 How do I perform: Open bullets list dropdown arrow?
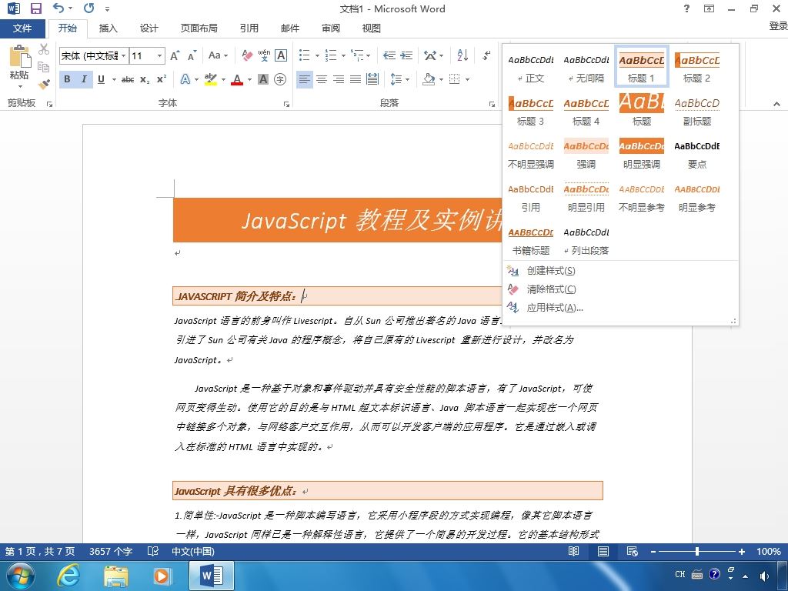pyautogui.click(x=317, y=55)
